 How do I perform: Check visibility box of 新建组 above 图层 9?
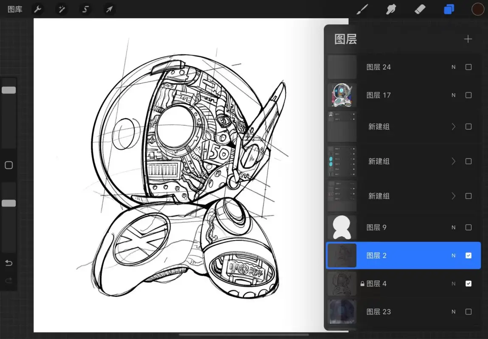pos(468,196)
